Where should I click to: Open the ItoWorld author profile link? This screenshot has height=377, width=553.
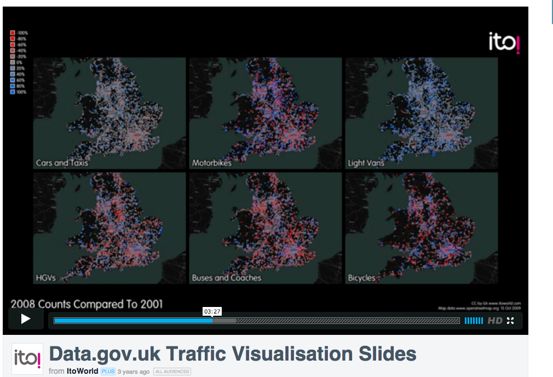(x=82, y=372)
